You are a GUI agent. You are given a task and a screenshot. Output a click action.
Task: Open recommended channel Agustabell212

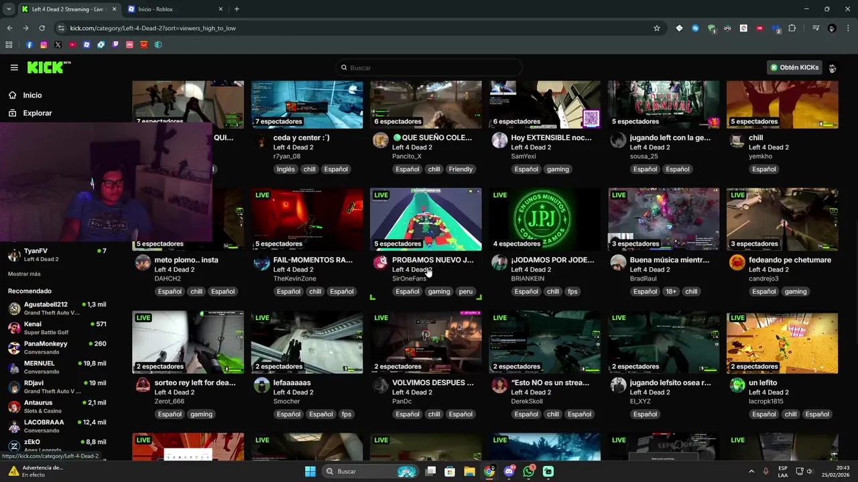(56, 309)
